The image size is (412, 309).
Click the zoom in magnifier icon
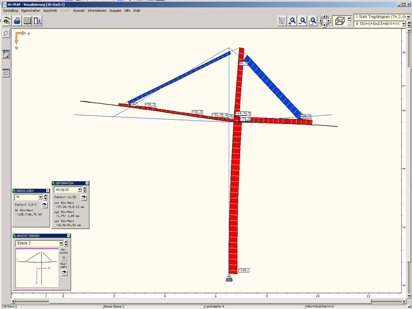292,21
